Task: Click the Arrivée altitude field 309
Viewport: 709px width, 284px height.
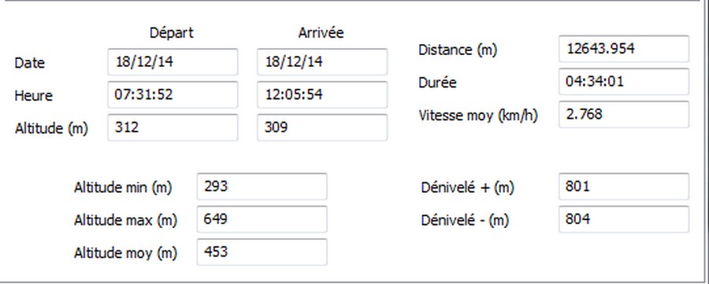Action: 322,127
